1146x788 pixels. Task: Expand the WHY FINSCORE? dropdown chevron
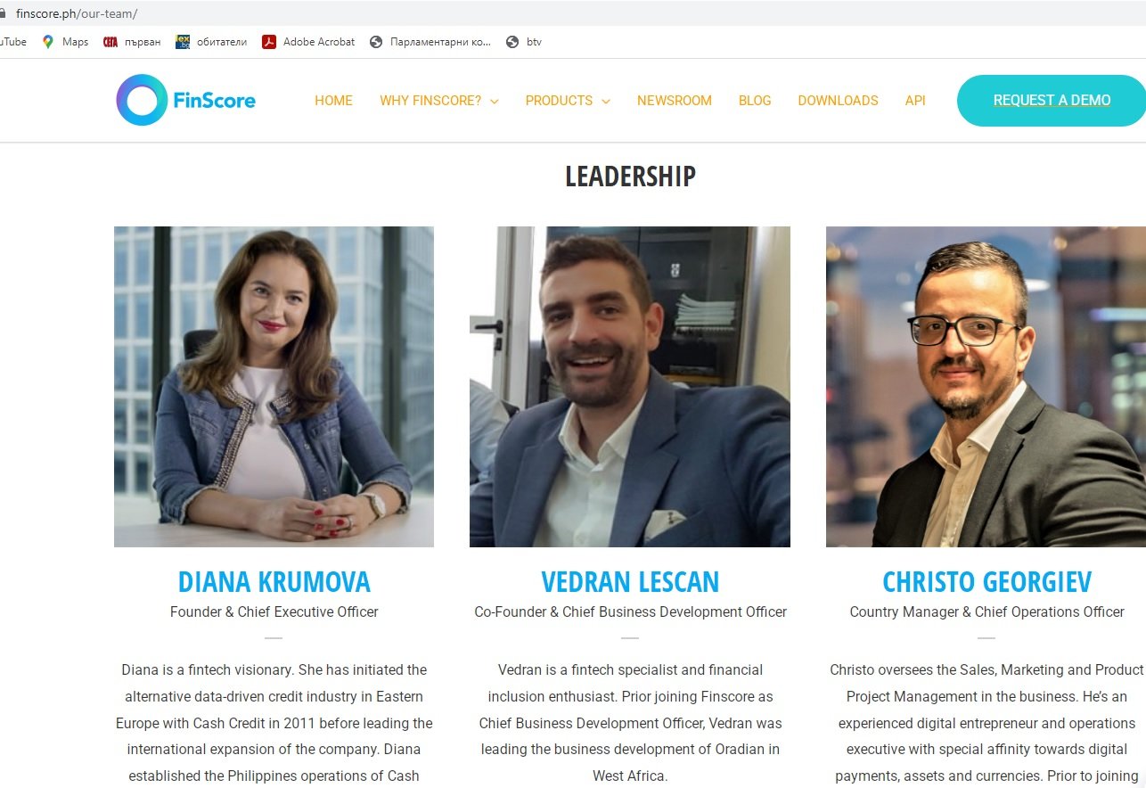[494, 102]
